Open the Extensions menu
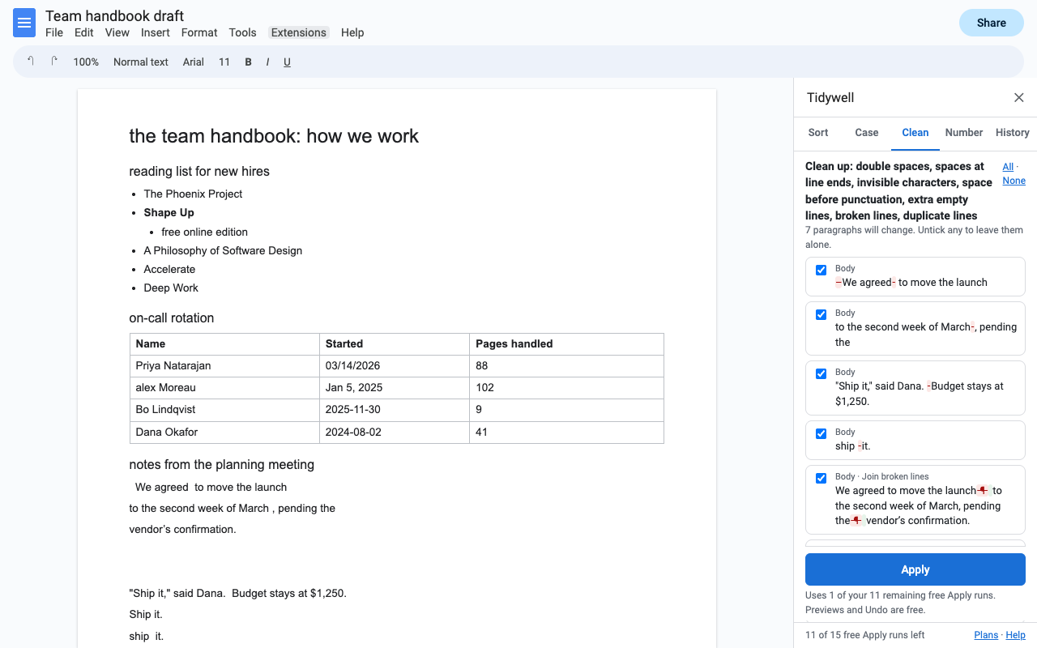This screenshot has width=1037, height=648. pos(299,32)
